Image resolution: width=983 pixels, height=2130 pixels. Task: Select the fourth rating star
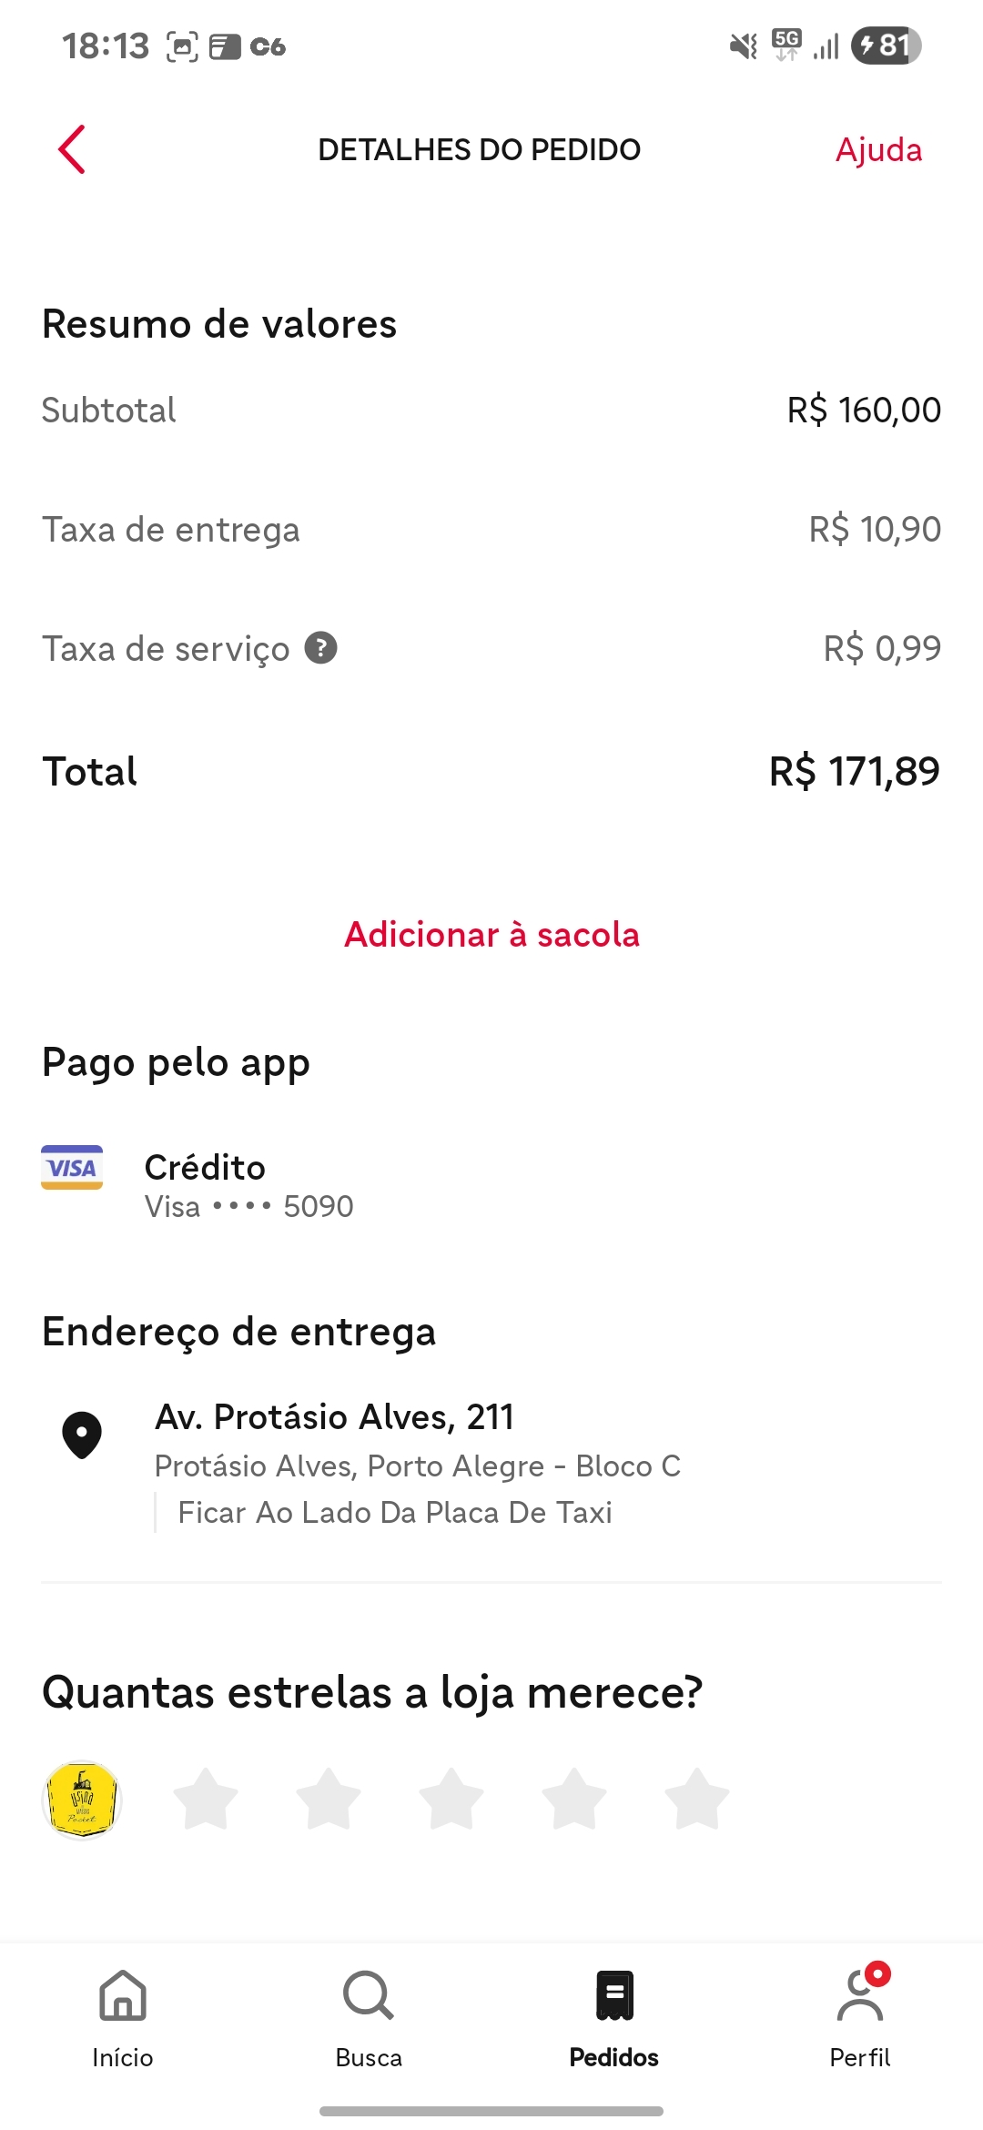[x=574, y=1799]
